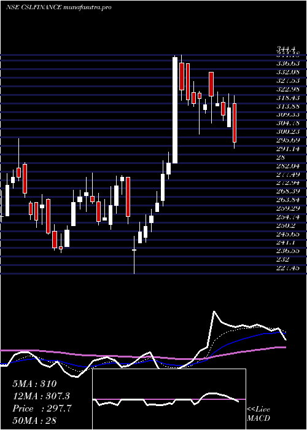Select the 227.45 price axis label
The width and height of the screenshot is (307, 430).
coord(288,268)
